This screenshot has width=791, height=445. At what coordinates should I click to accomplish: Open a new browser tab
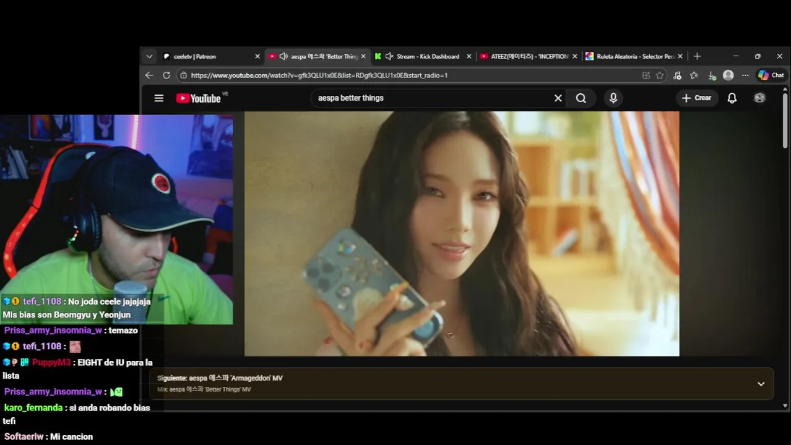[x=697, y=56]
